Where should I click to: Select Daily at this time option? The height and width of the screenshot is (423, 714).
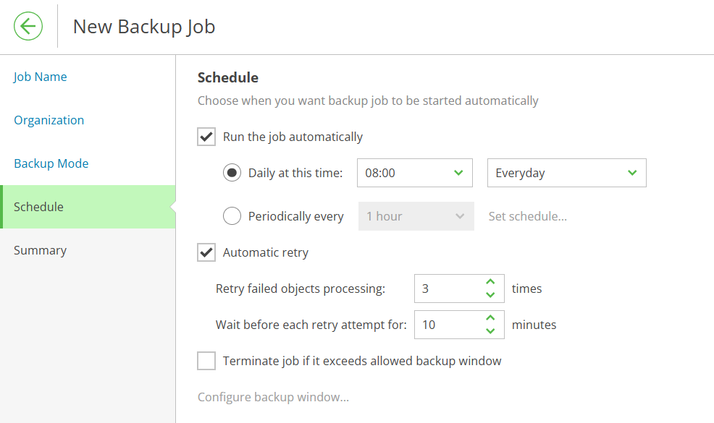232,173
